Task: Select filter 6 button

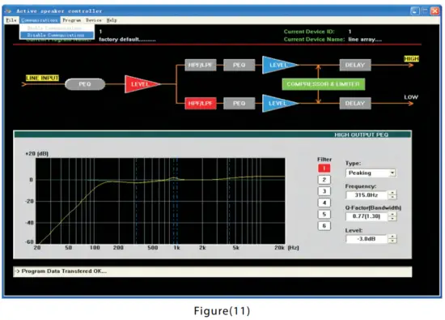Action: coord(324,226)
